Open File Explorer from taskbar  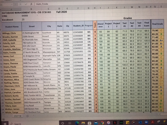[83, 123]
